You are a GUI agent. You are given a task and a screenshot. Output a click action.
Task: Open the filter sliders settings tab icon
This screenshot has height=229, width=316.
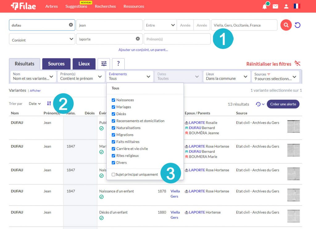pos(104,64)
